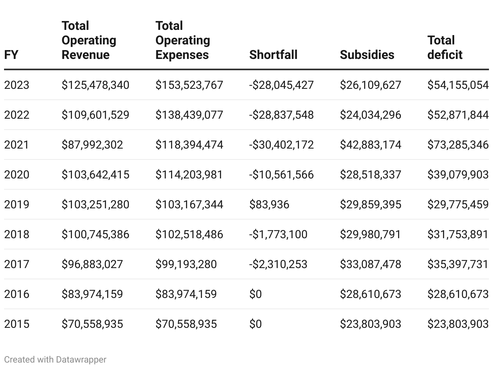This screenshot has height=369, width=493.
Task: Click the Shortfall column header
Action: coord(273,55)
